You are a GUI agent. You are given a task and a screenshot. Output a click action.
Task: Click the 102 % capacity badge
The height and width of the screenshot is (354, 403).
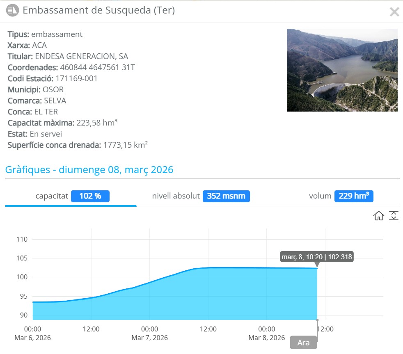pyautogui.click(x=90, y=196)
